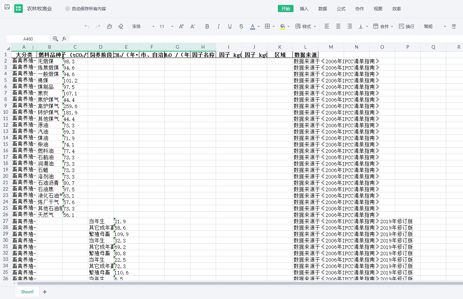Click cell with value 259.6

[75, 106]
